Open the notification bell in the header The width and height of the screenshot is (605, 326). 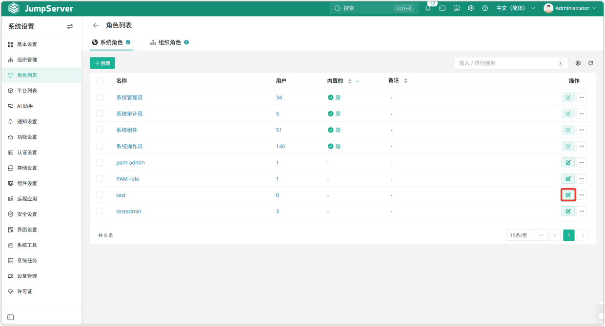pos(428,8)
